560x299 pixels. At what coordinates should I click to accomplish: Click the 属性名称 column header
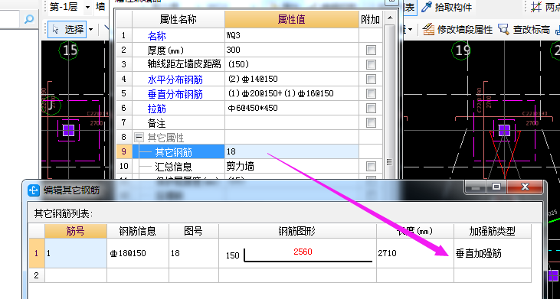tap(178, 19)
